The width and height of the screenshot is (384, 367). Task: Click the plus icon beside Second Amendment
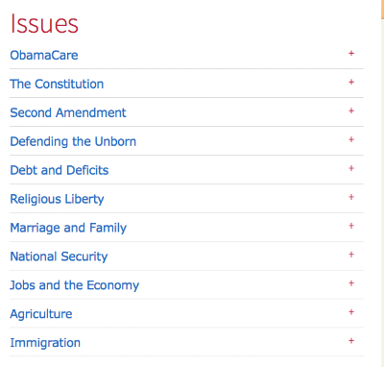coord(351,110)
